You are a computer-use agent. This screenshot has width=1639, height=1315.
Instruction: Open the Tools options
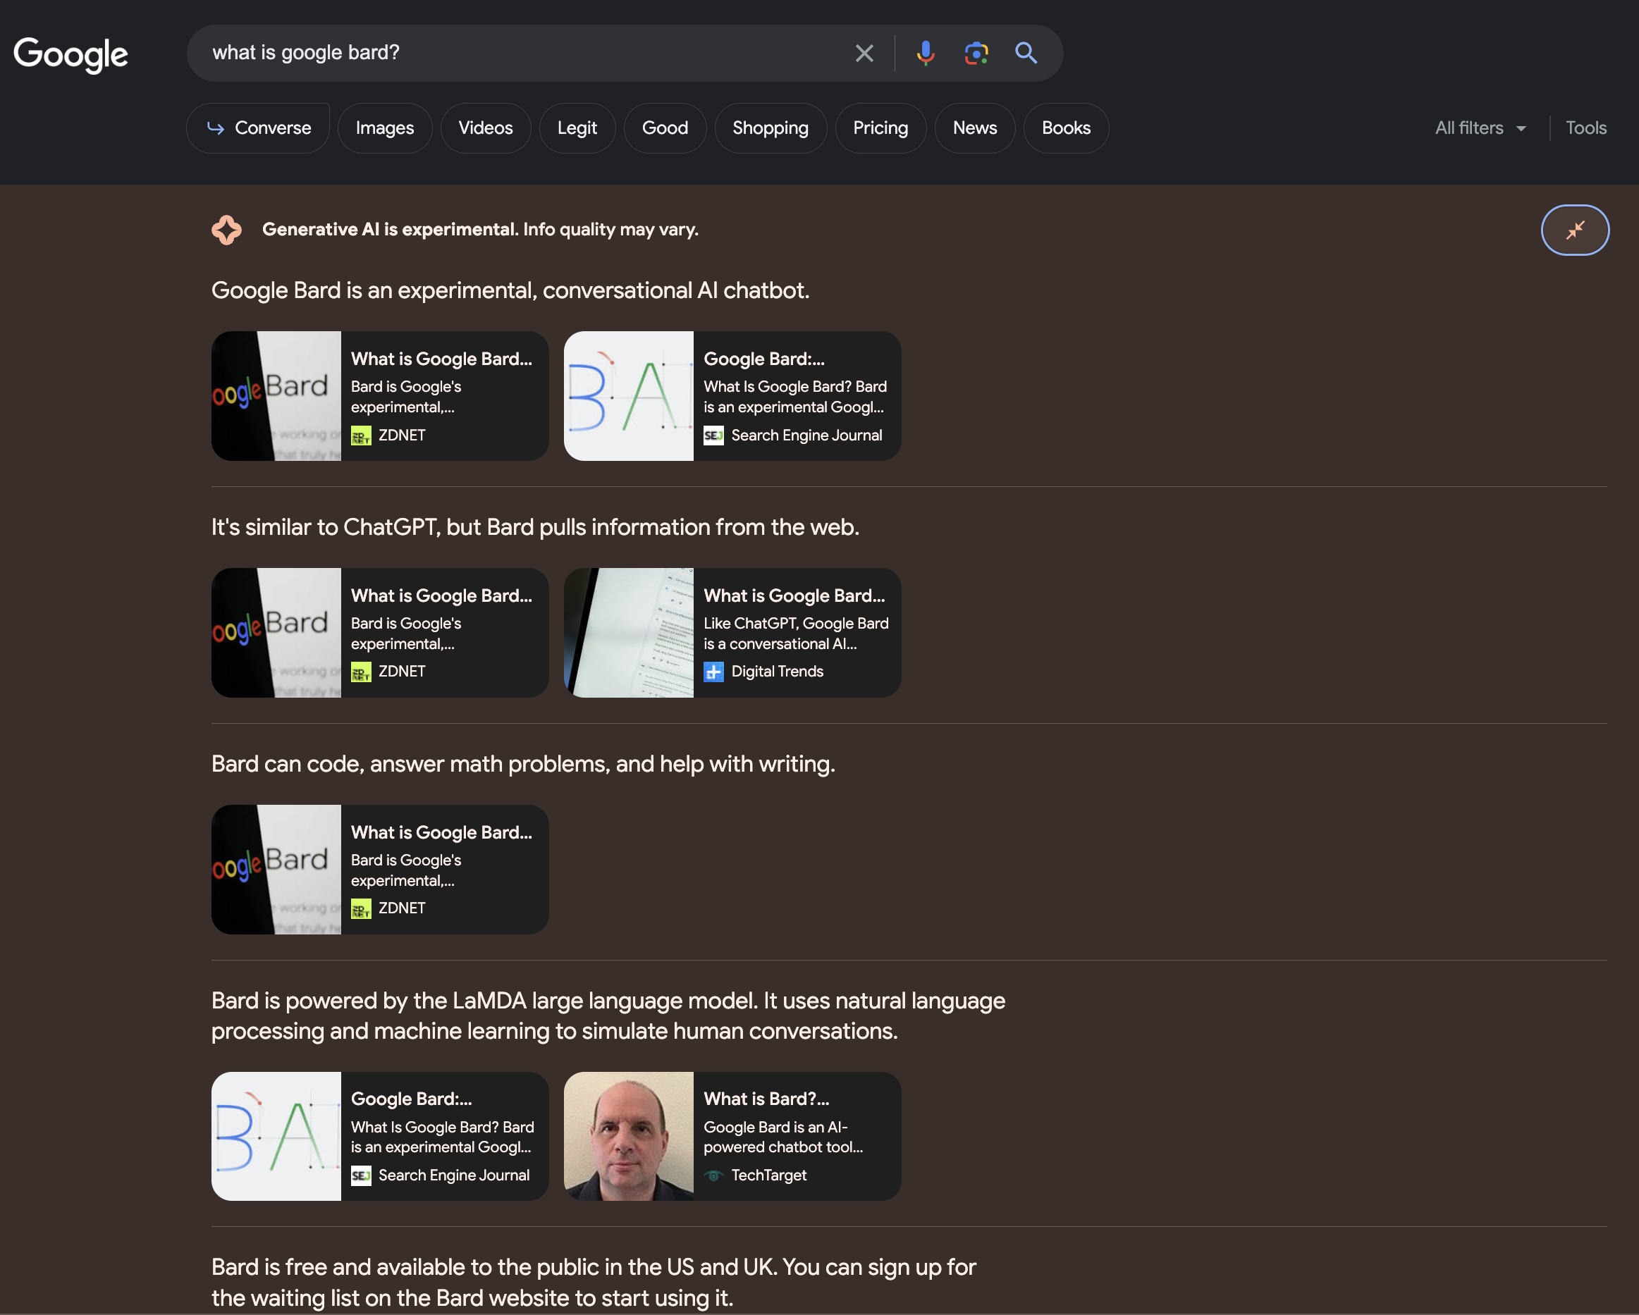pyautogui.click(x=1585, y=128)
